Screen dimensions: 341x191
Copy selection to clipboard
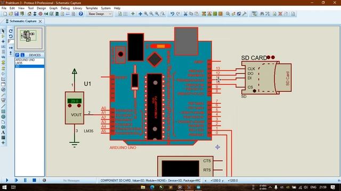pyautogui.click(x=191, y=14)
